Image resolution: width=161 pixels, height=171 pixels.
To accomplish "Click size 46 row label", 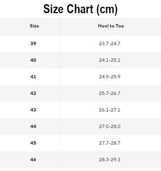I will click(x=33, y=159).
